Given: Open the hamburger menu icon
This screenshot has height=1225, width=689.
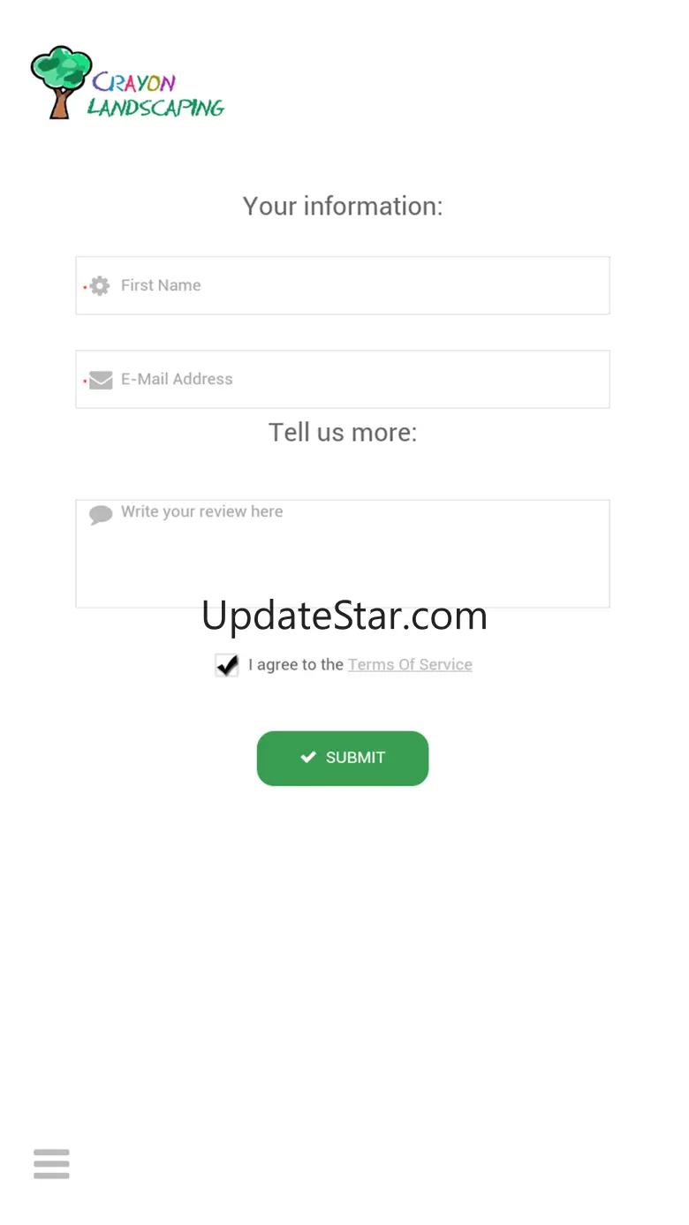Looking at the screenshot, I should (x=51, y=1164).
